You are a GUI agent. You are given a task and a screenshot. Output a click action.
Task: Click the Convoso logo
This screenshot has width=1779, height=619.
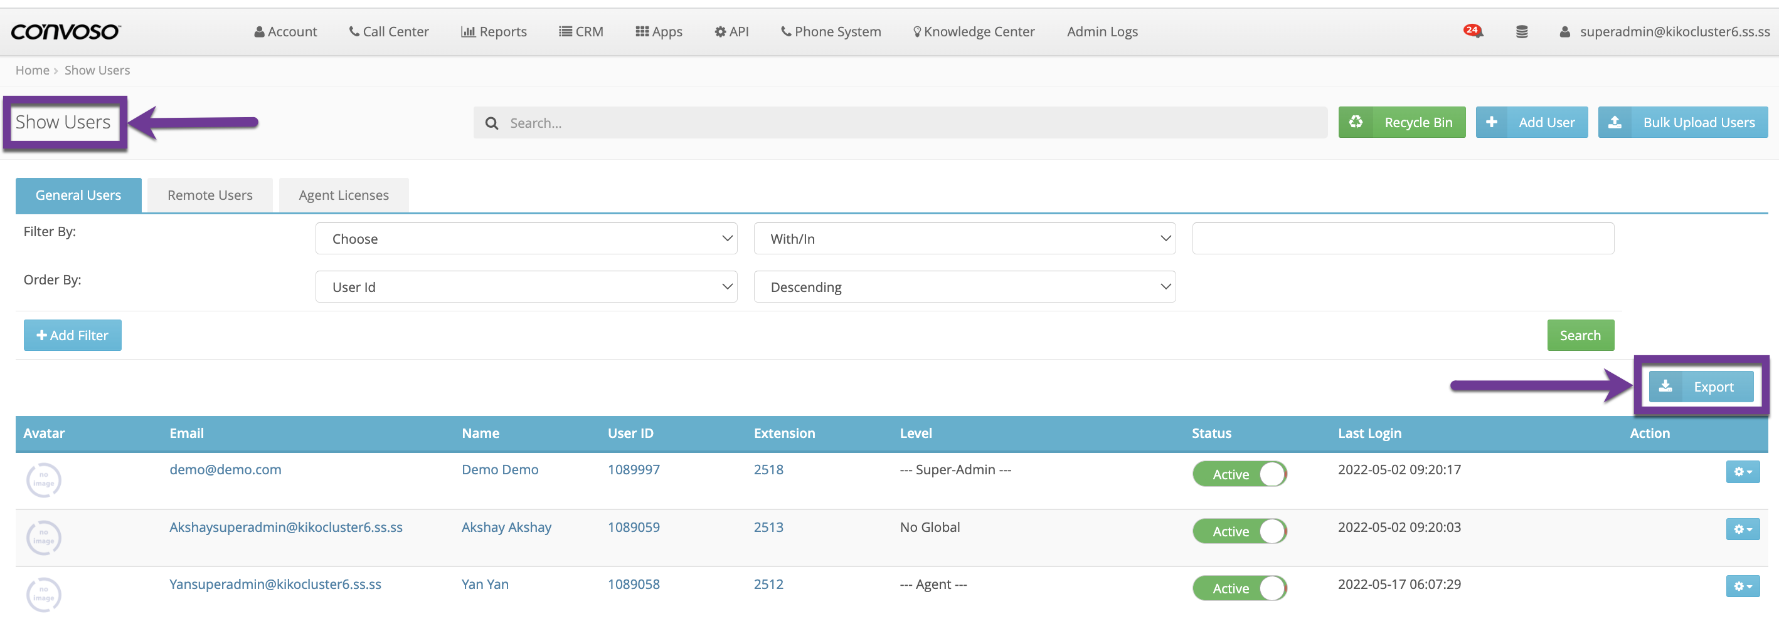66,32
